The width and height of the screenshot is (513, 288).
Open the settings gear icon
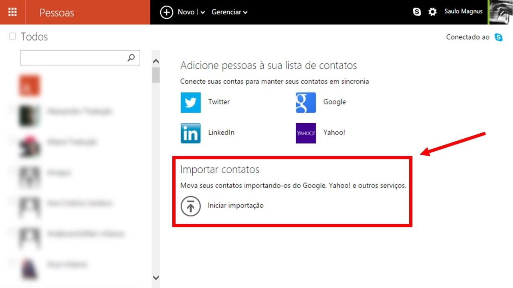pyautogui.click(x=432, y=12)
